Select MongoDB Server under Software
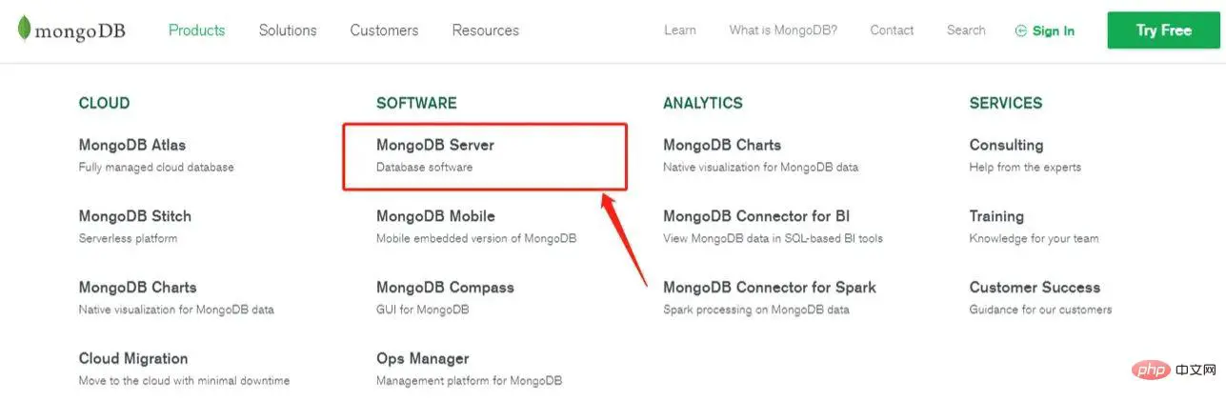Image resolution: width=1226 pixels, height=401 pixels. [x=435, y=146]
